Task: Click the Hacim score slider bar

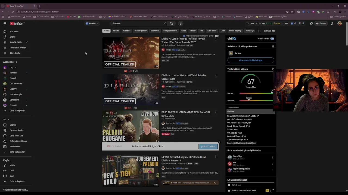Action: [x=256, y=93]
